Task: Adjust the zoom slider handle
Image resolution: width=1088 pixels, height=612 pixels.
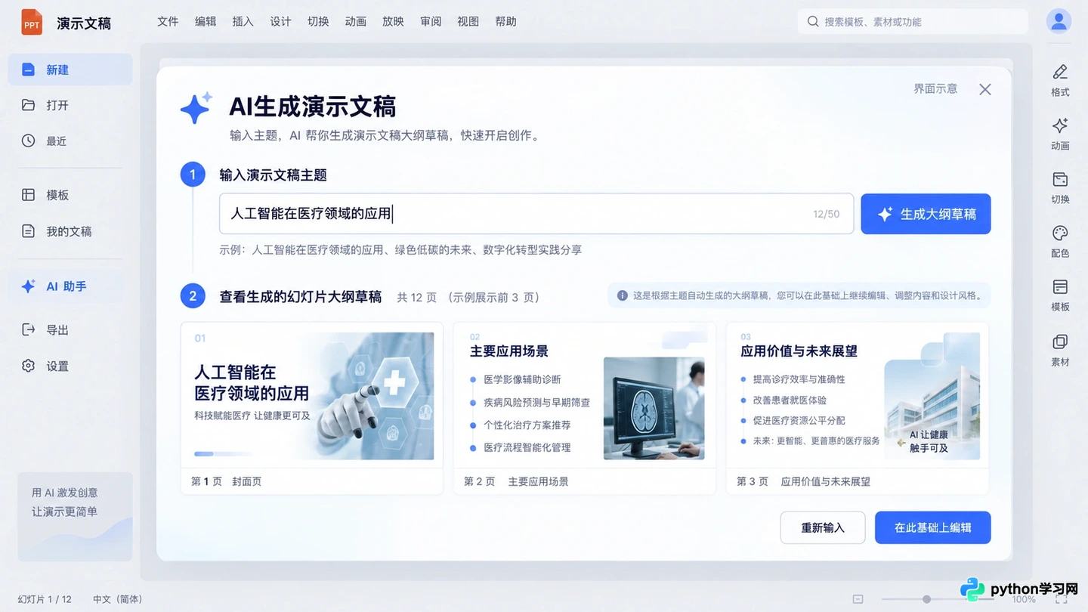Action: click(926, 599)
